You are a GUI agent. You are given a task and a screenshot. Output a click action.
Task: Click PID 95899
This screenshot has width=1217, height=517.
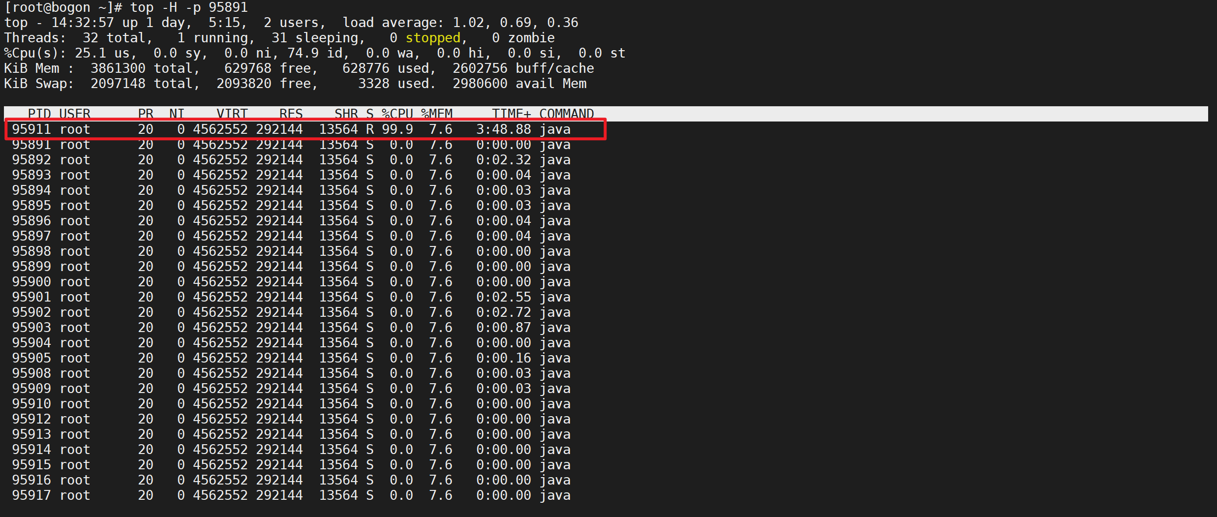[x=31, y=267]
